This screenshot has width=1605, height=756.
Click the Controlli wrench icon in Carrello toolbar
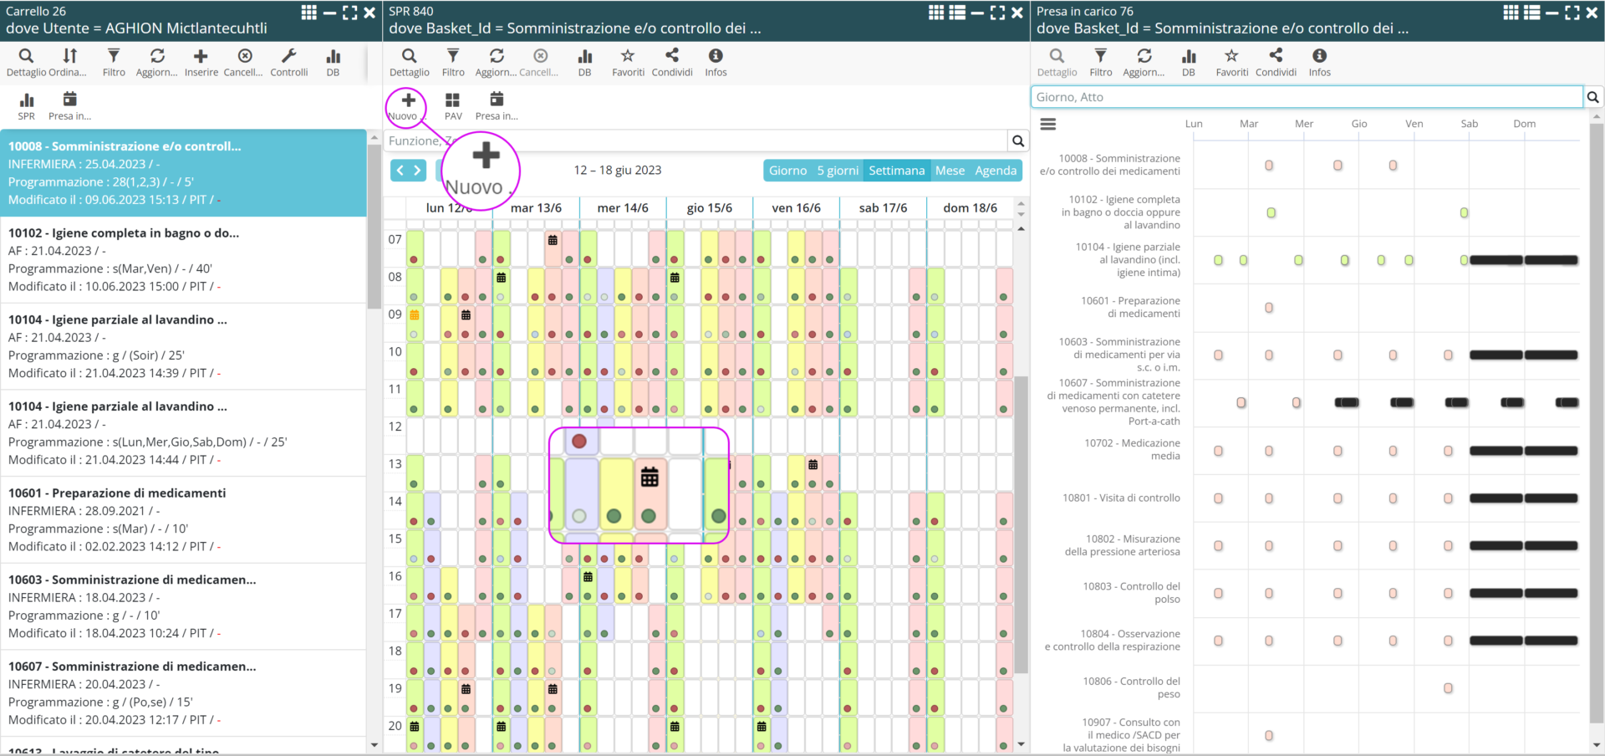click(x=288, y=56)
